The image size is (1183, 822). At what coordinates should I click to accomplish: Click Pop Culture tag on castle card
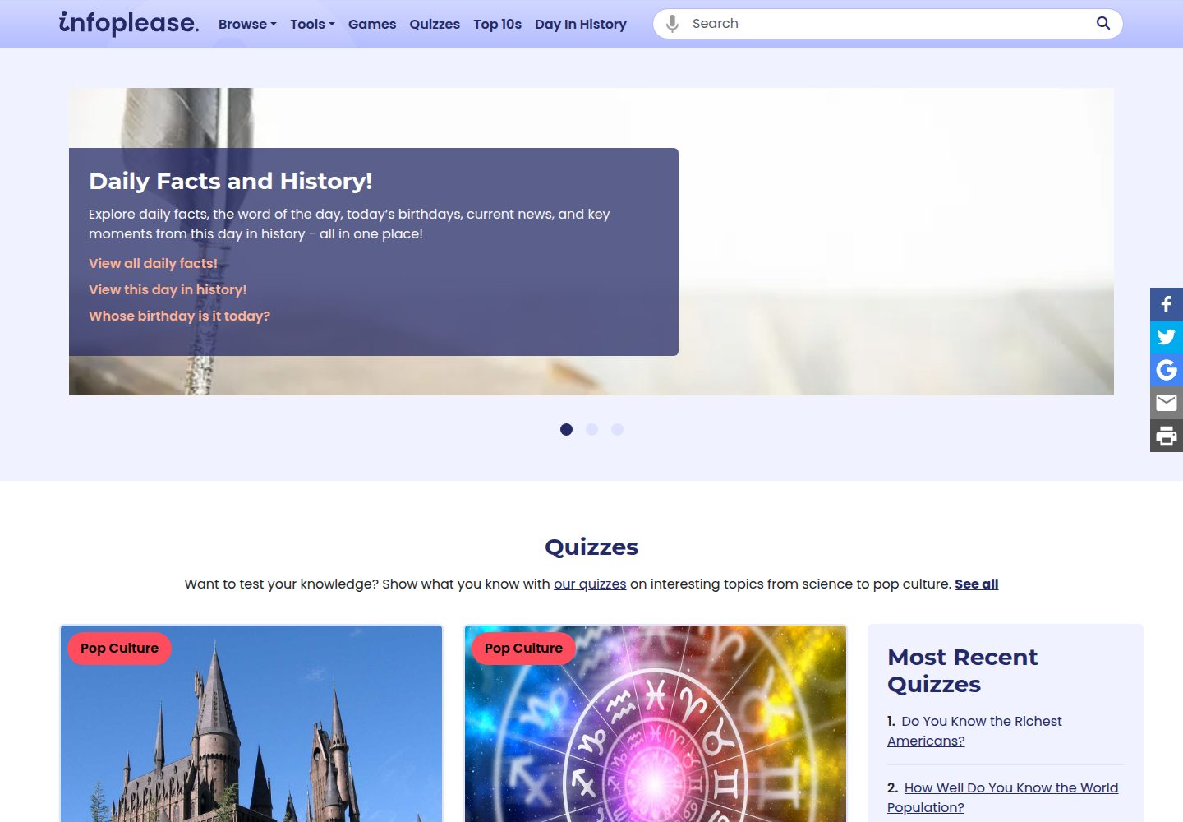pos(119,648)
